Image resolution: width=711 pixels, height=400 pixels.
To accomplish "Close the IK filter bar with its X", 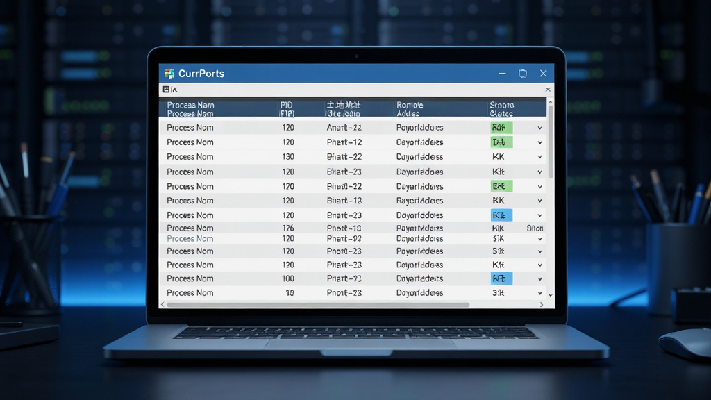I will 548,90.
